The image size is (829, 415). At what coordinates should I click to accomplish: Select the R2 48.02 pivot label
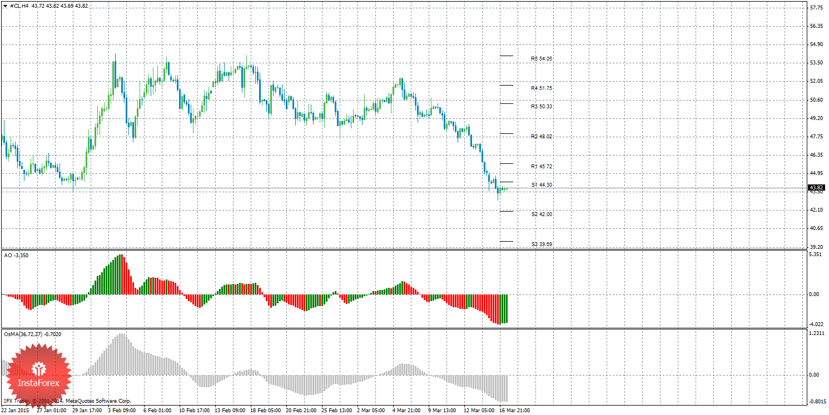[x=542, y=136]
